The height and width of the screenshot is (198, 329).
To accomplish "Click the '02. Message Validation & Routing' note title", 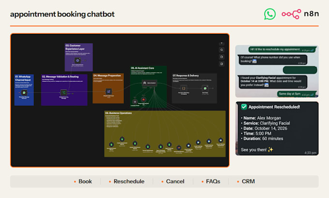I will 60,76.
